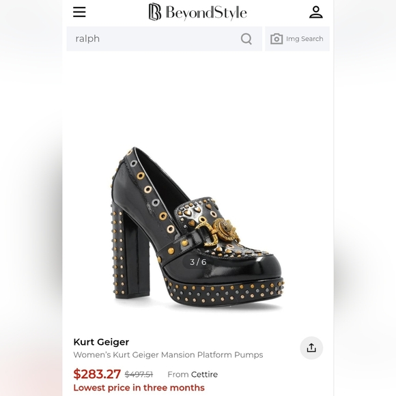Open the Cettire retailer link
The width and height of the screenshot is (396, 396).
point(204,374)
